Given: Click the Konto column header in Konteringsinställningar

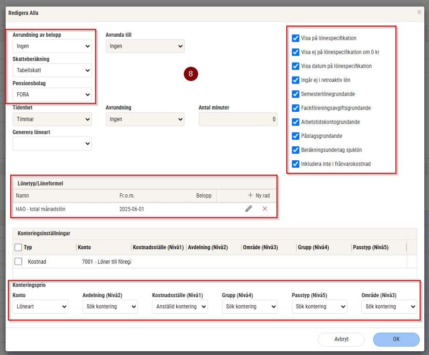Looking at the screenshot, I should [x=84, y=247].
